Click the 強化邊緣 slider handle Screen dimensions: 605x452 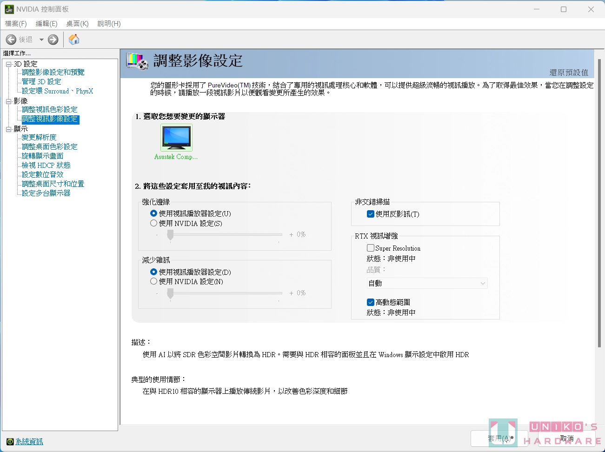(x=170, y=235)
